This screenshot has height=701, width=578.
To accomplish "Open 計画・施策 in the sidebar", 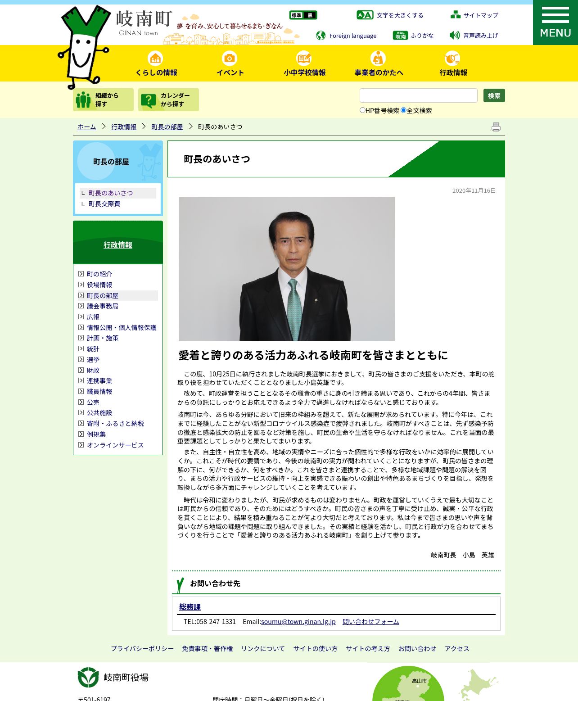I will [103, 338].
